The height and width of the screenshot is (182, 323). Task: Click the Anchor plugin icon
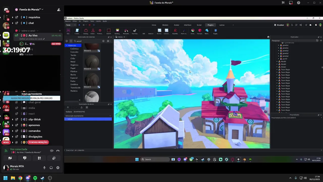[x=159, y=31]
